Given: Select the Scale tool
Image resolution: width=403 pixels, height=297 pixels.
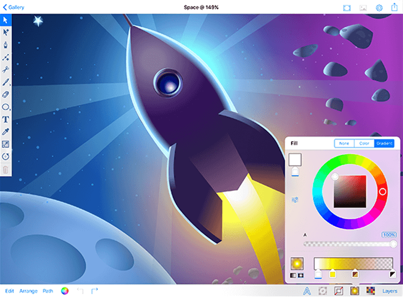Looking at the screenshot, I should pos(6,144).
